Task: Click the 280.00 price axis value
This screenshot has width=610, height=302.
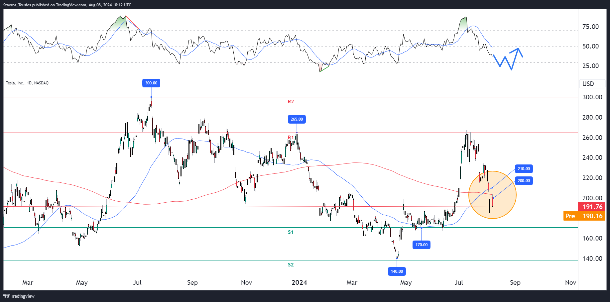Action: tap(592, 117)
